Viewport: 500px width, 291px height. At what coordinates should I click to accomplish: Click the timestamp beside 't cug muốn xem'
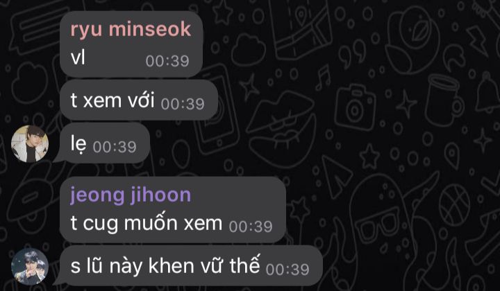(x=251, y=227)
